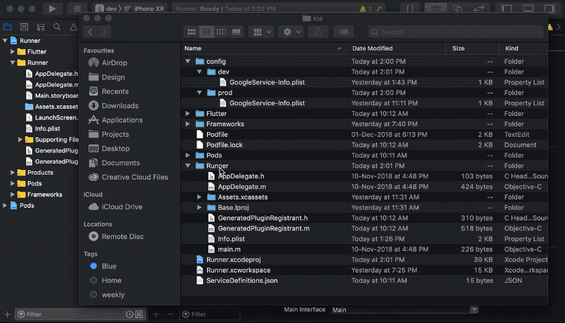Switch to Xcode's assistant editor circles icon

(x=458, y=8)
